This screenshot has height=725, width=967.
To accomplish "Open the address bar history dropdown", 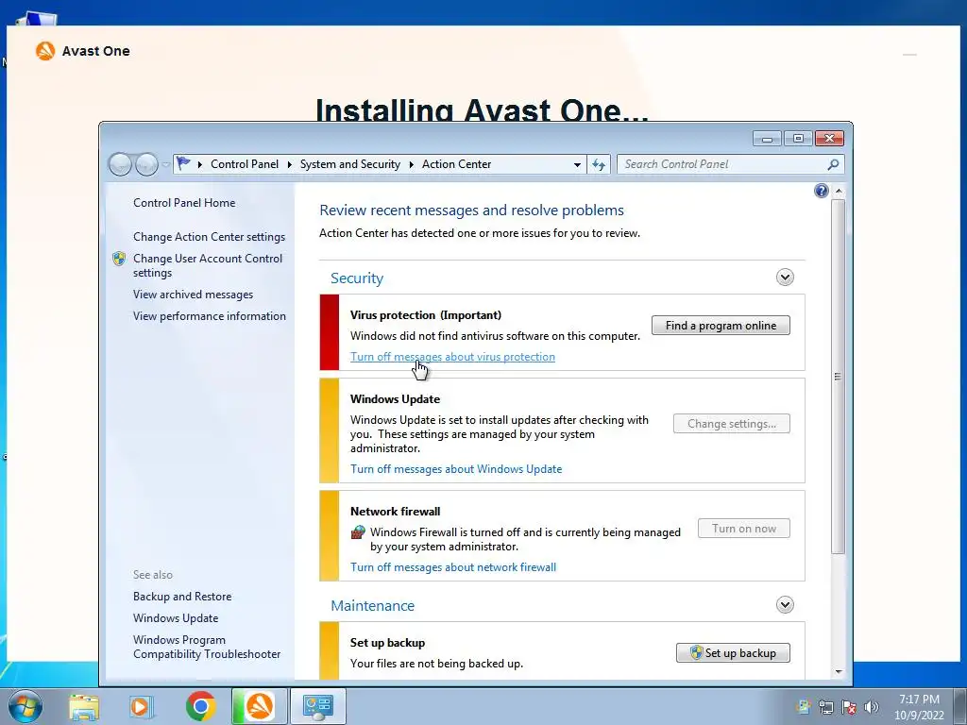I will click(x=577, y=164).
